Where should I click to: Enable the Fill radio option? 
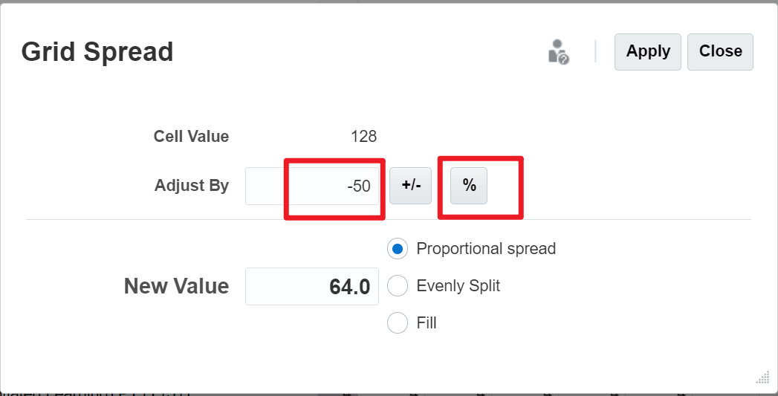(x=398, y=323)
